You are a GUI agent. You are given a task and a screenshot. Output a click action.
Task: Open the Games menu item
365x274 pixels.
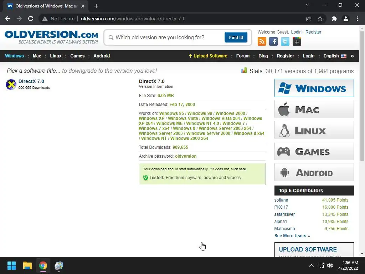tap(77, 56)
